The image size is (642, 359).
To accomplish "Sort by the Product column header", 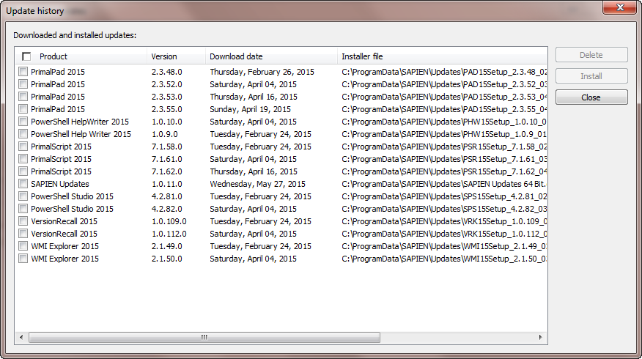I will (x=81, y=56).
